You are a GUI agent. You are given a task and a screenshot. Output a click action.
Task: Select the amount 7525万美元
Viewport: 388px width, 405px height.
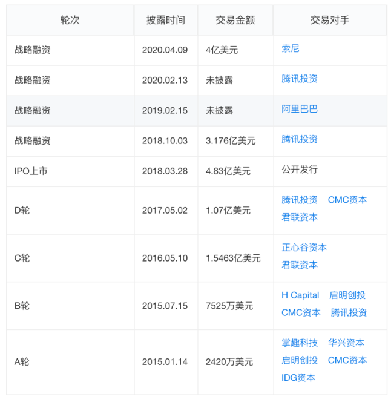(229, 306)
